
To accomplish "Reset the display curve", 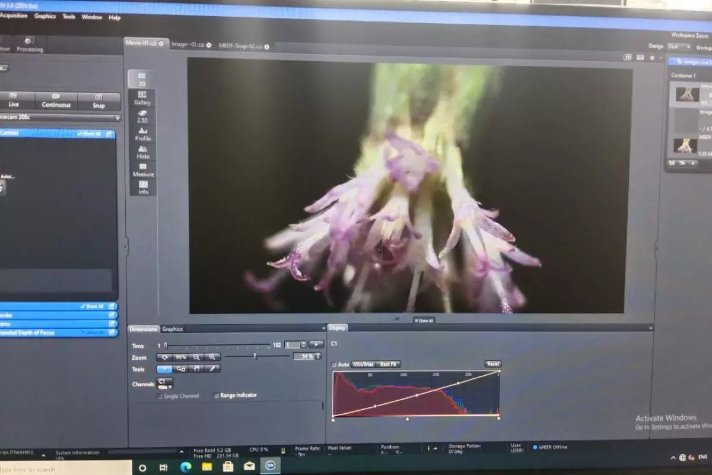I will pos(492,364).
